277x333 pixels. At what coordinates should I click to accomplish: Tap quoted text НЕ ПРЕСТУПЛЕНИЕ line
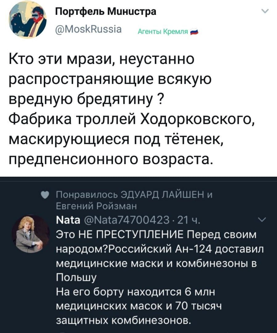point(156,235)
